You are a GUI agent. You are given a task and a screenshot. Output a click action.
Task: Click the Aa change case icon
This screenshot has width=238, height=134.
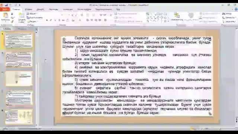point(73,20)
